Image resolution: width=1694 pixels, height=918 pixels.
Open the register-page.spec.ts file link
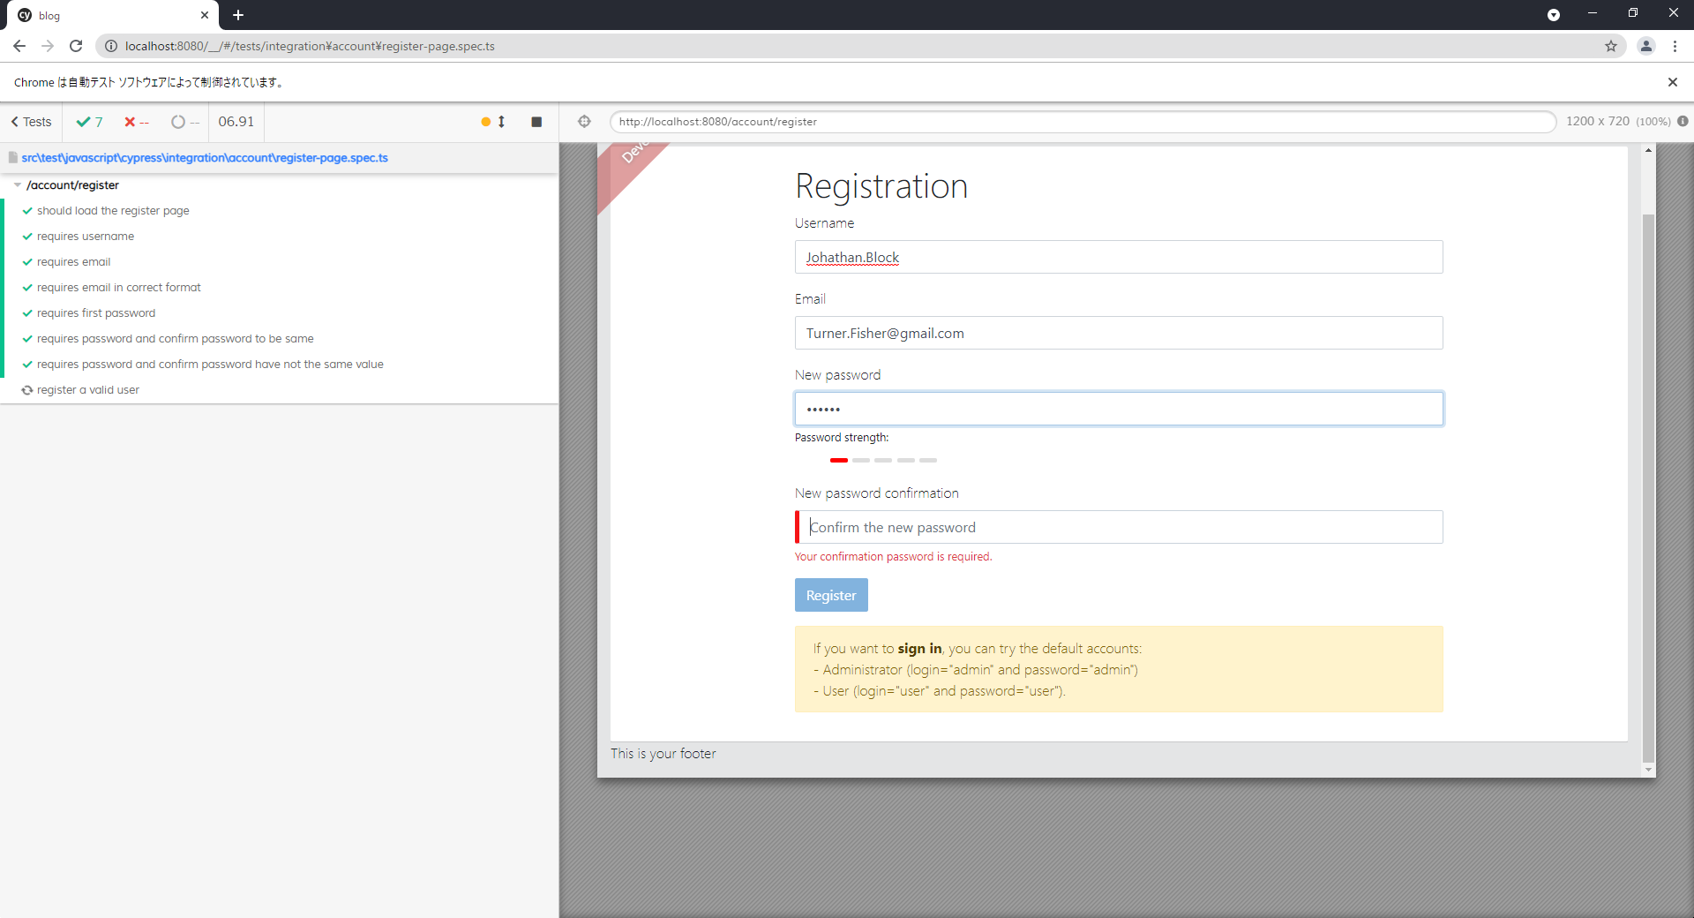205,158
